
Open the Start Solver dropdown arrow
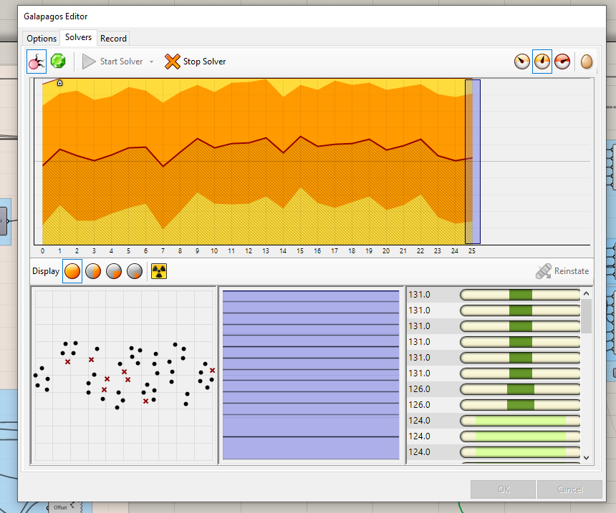point(151,62)
